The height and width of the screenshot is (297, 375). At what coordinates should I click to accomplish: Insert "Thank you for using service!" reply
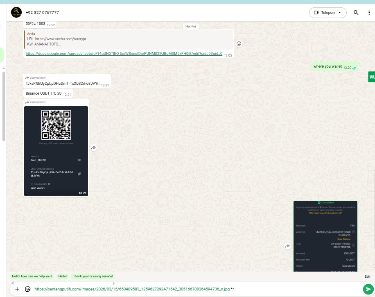click(x=93, y=277)
